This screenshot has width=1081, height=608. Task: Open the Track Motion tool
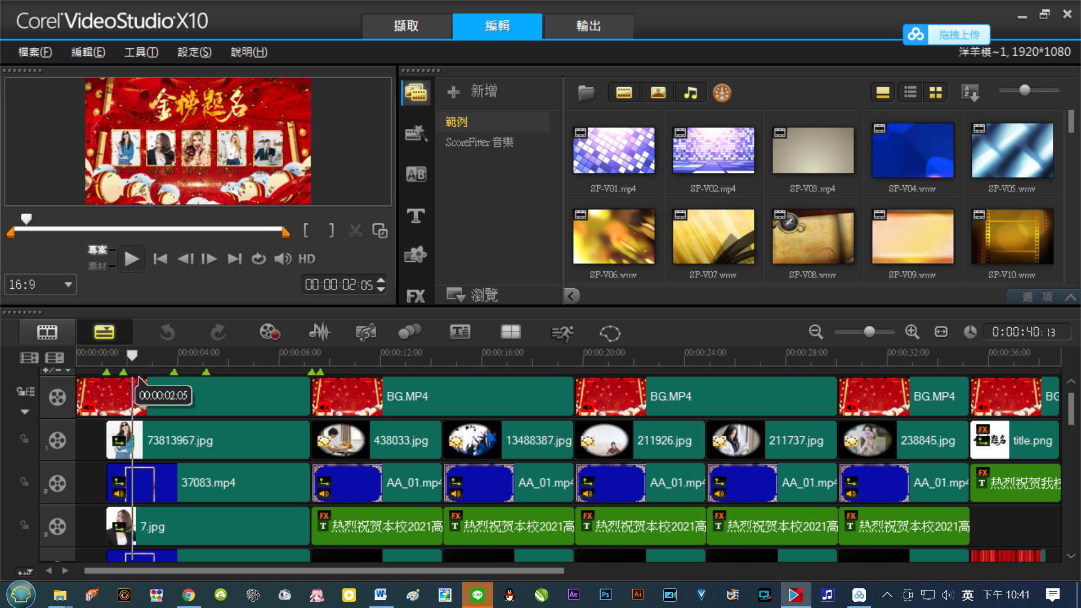pyautogui.click(x=409, y=332)
